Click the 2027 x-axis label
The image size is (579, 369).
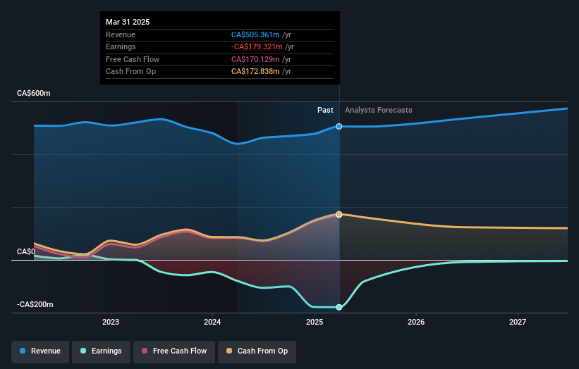pos(518,322)
